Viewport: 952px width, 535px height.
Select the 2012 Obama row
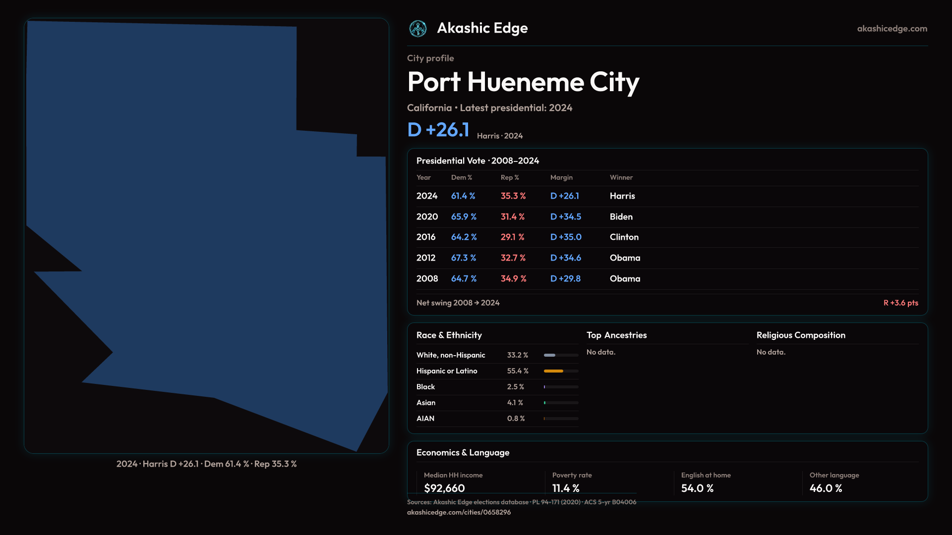pyautogui.click(x=526, y=258)
